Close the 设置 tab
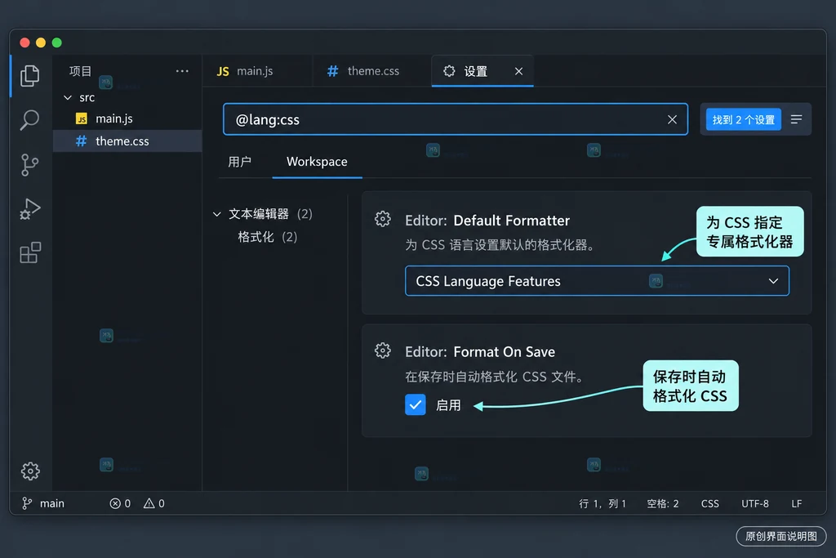 pyautogui.click(x=518, y=71)
